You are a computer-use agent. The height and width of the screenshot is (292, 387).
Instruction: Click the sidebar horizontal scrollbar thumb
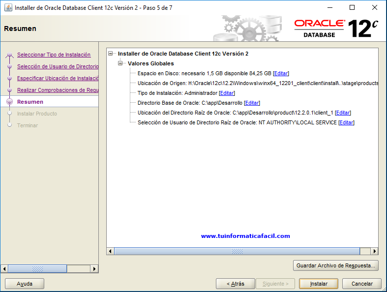click(x=37, y=268)
